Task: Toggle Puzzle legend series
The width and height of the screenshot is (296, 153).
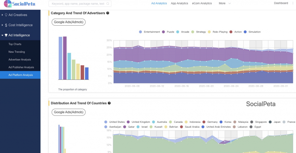Action: coord(168,32)
